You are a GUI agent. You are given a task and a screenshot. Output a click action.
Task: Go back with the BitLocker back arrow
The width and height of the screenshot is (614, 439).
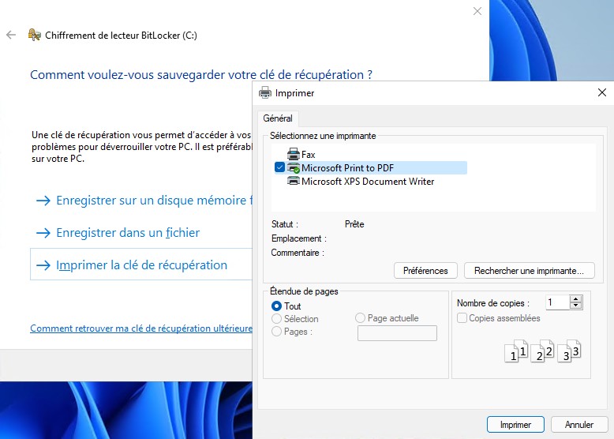point(11,35)
